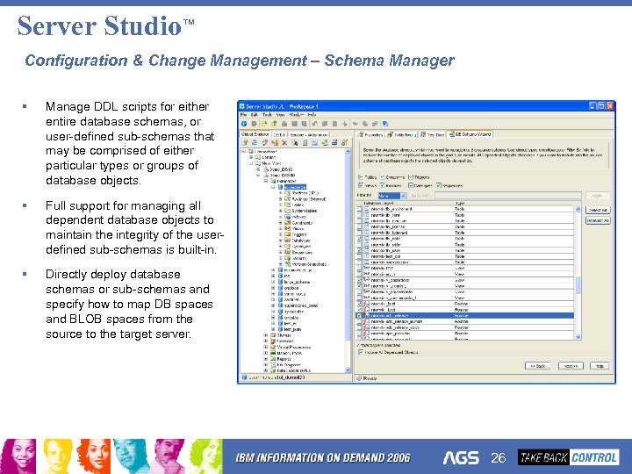
Task: Click the Indexes node icon in tree
Action: click(288, 217)
